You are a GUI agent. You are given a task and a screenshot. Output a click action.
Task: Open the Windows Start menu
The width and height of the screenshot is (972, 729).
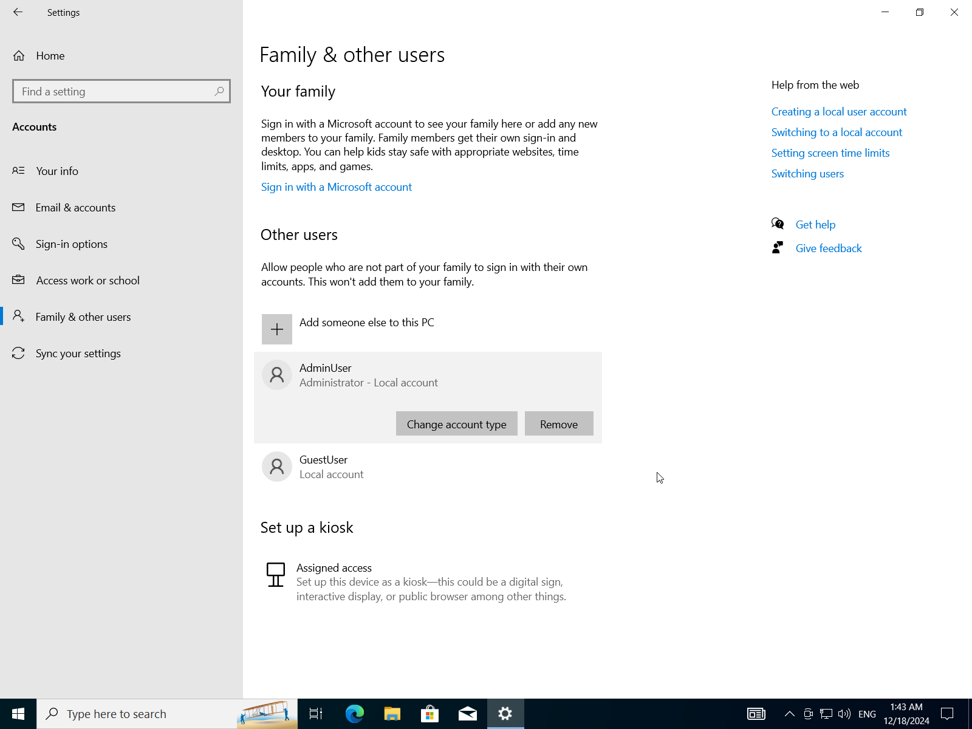tap(18, 714)
